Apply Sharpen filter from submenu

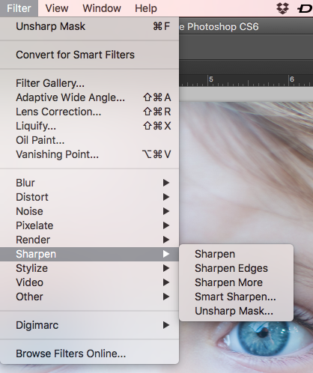click(x=236, y=254)
